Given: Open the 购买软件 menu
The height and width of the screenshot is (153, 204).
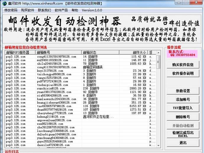Looking at the screenshot, I should point(27,10).
